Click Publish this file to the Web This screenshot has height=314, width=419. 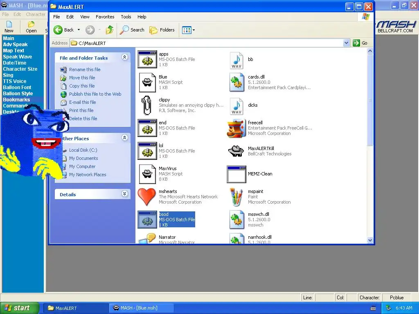95,94
